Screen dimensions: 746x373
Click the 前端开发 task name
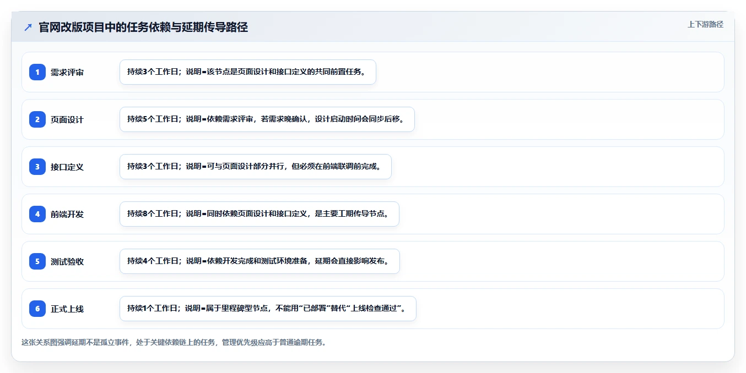pos(67,214)
